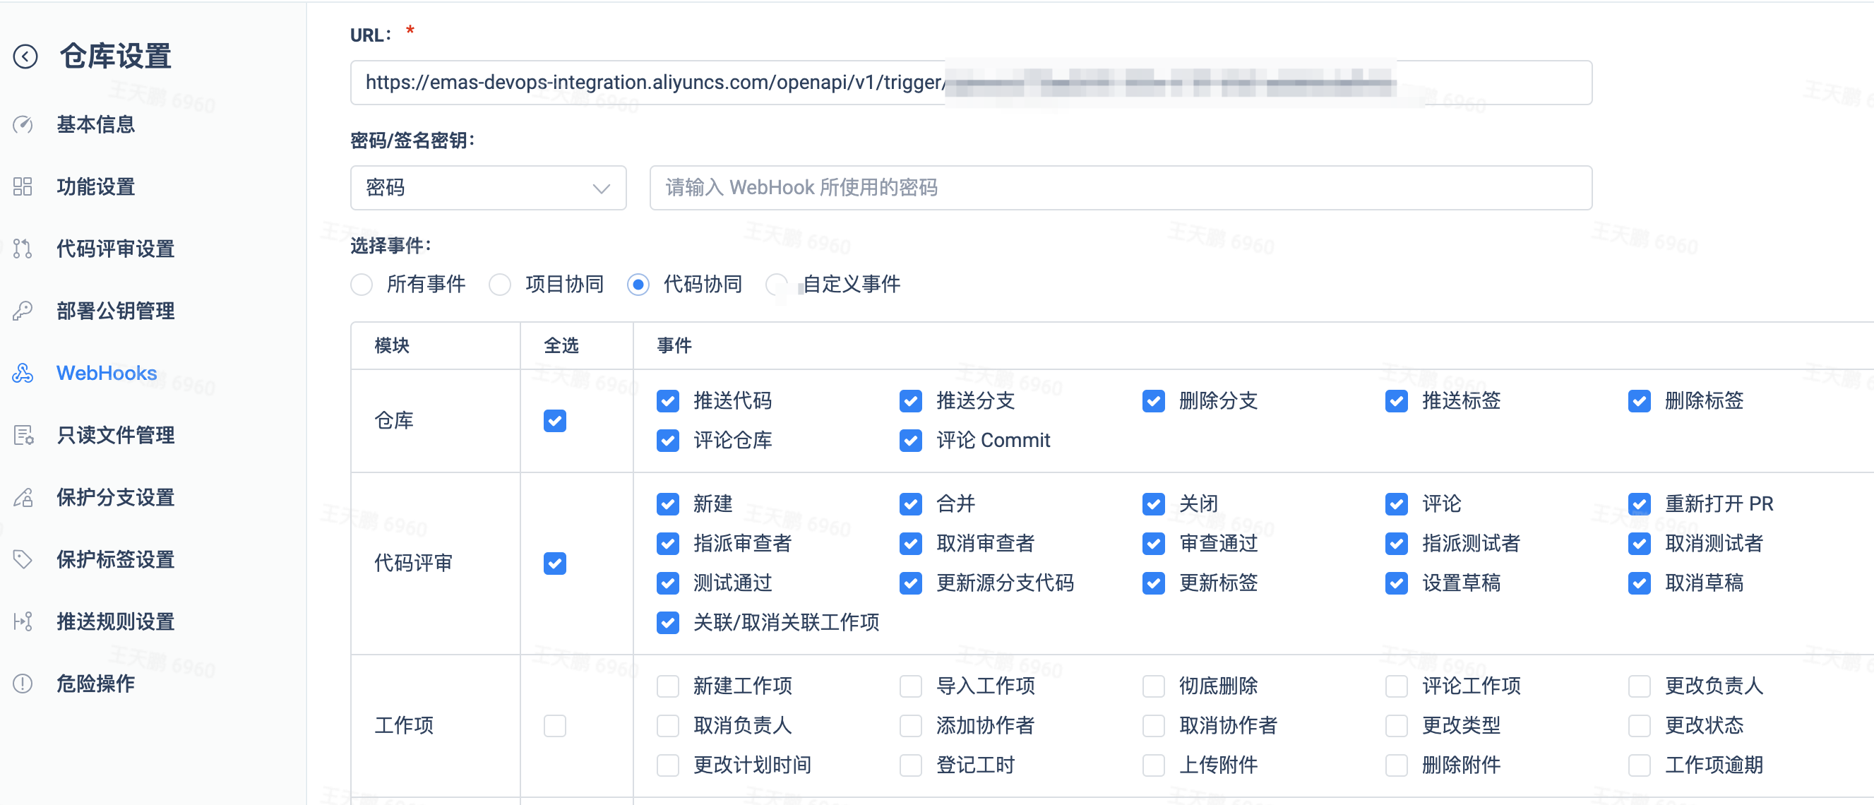Check the 彻底删除 event
Image resolution: width=1874 pixels, height=805 pixels.
pos(1154,686)
